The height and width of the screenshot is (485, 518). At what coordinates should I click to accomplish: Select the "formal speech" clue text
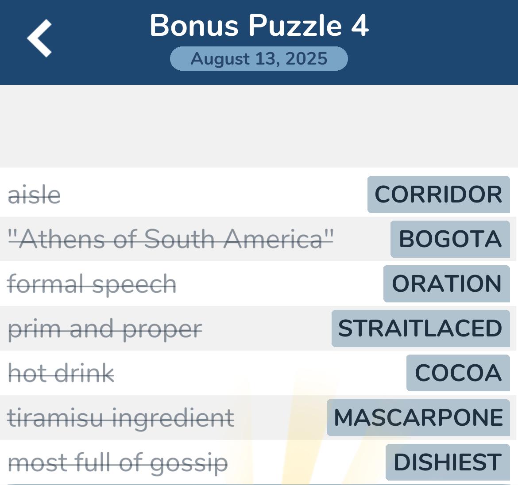[x=92, y=284]
